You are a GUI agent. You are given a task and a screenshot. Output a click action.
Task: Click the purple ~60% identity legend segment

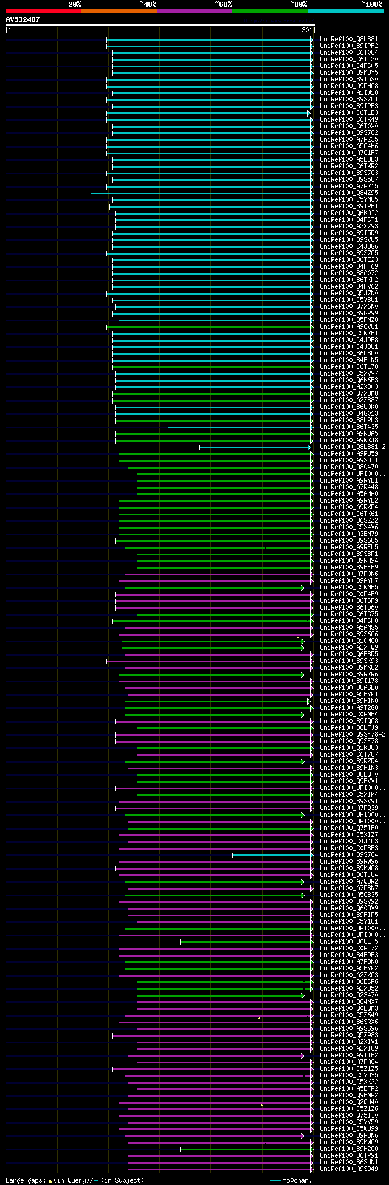point(194,11)
